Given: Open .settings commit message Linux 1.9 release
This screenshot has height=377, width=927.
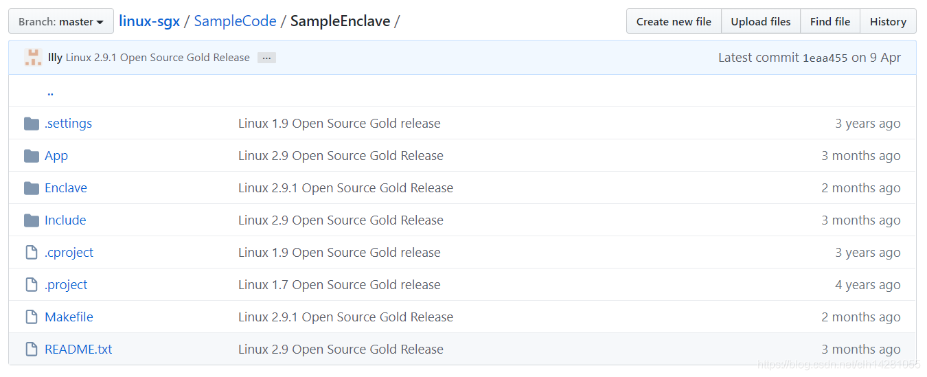Looking at the screenshot, I should point(339,124).
